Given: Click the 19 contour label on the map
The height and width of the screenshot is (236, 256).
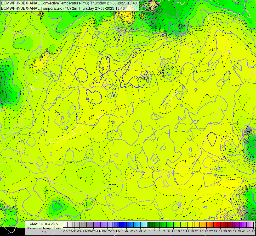Looking at the screenshot, I should pos(219,184).
